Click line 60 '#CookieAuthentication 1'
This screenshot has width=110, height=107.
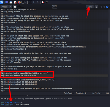[15, 49]
